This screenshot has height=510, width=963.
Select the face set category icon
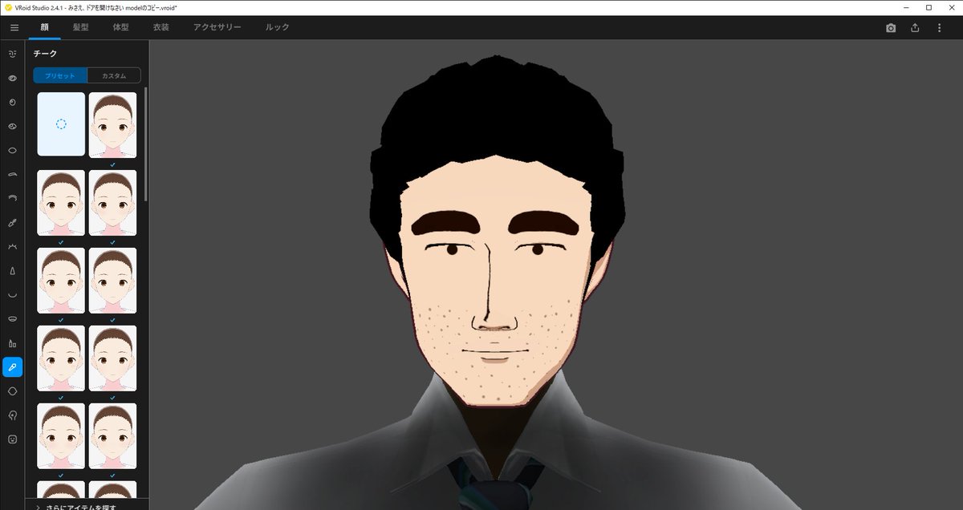tap(12, 55)
